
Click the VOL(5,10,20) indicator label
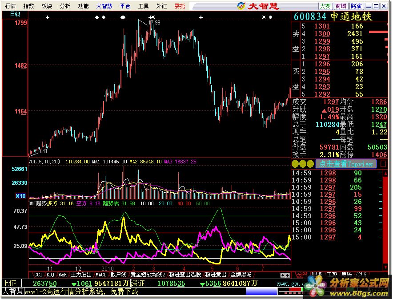[x=44, y=162]
